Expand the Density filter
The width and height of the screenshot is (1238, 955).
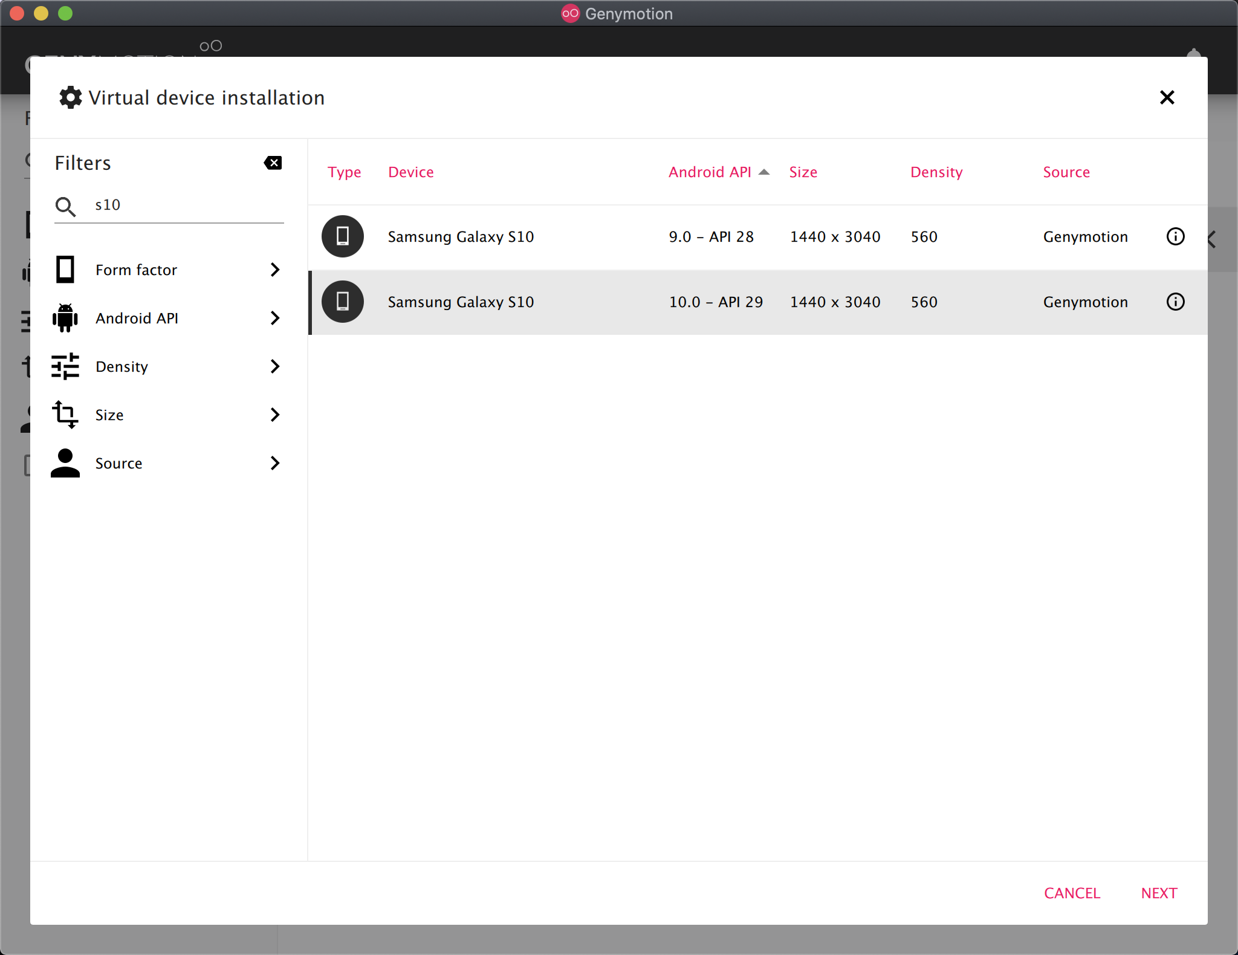[x=275, y=366]
